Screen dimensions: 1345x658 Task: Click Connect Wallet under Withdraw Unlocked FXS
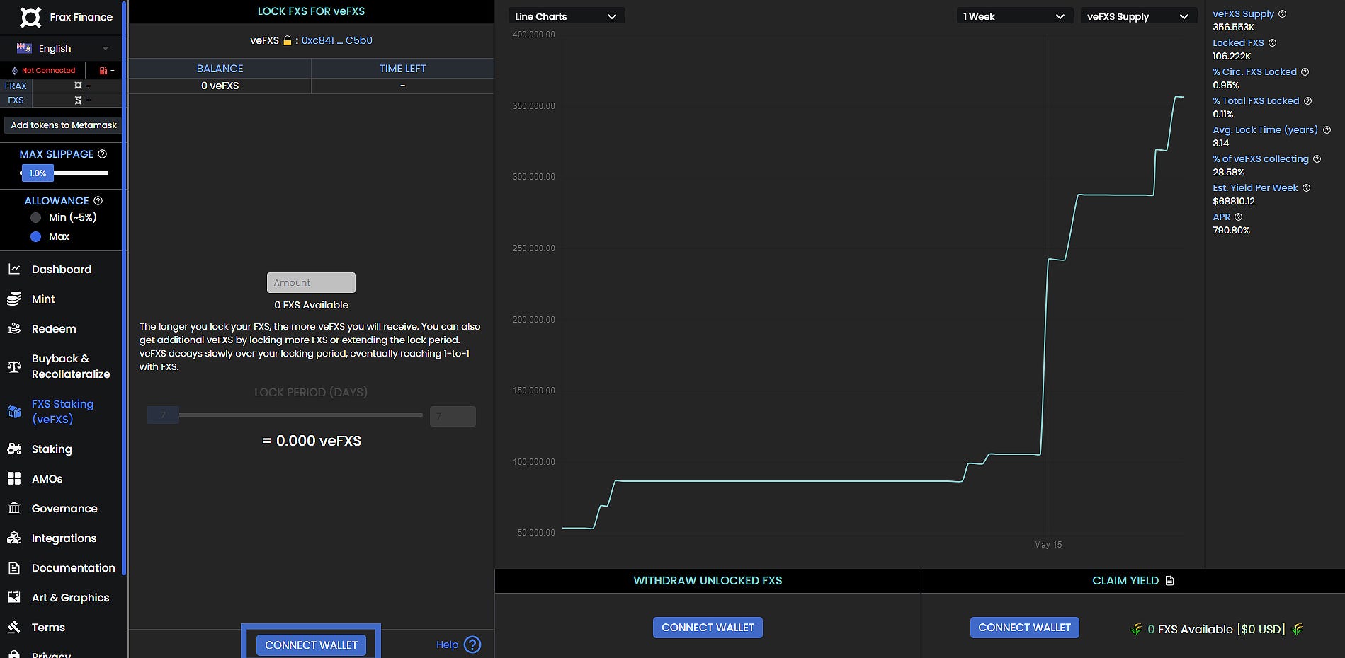pyautogui.click(x=708, y=628)
